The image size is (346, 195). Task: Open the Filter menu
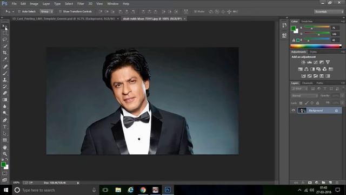pyautogui.click(x=81, y=4)
